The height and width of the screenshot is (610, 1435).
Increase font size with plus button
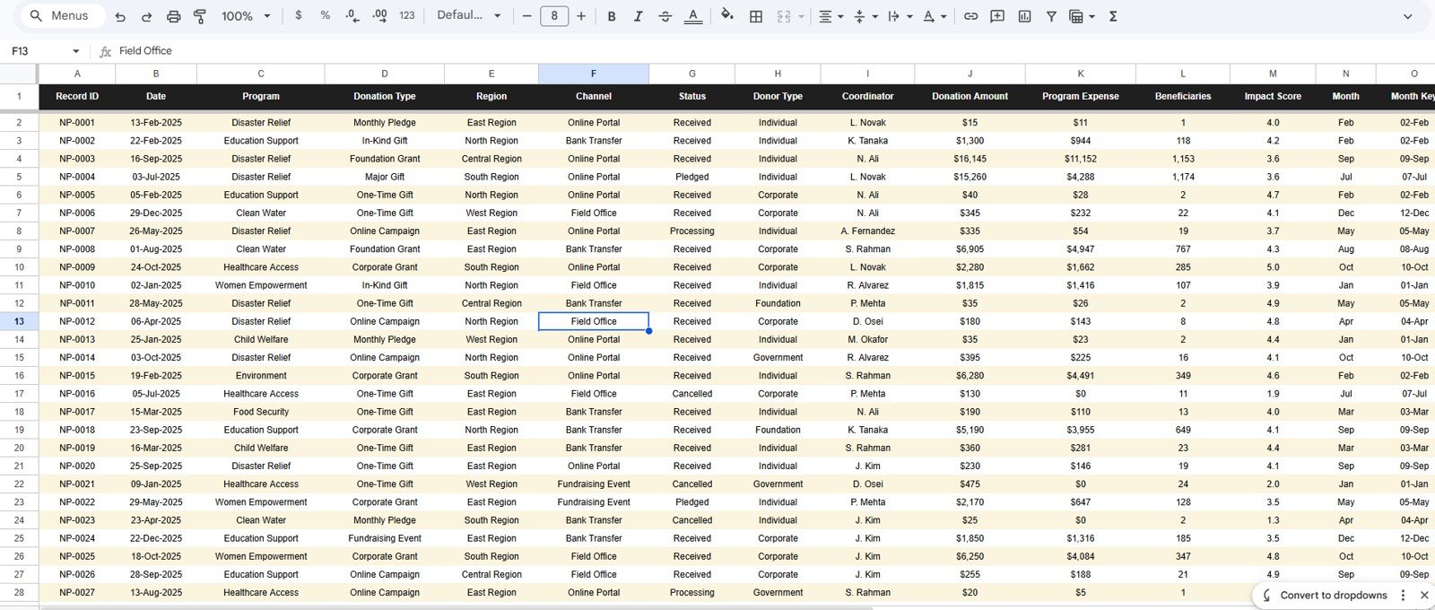click(581, 16)
